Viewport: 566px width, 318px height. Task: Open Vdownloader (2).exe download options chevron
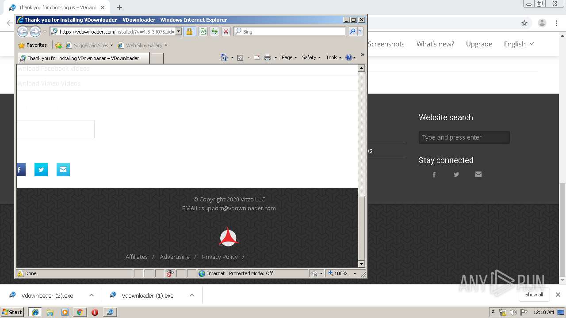[92, 295]
